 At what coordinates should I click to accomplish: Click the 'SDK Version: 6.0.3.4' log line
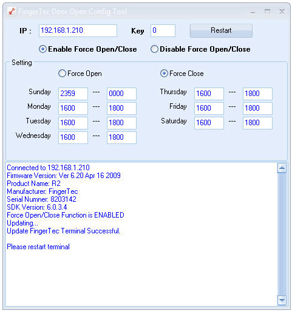click(x=37, y=207)
